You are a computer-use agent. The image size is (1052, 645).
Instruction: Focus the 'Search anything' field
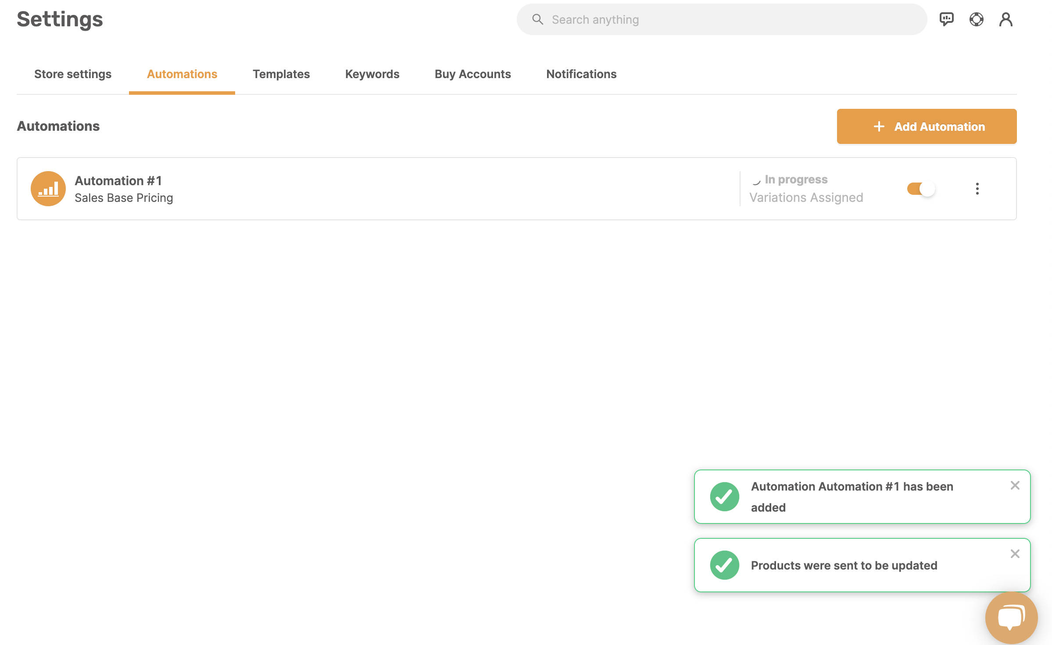[722, 19]
